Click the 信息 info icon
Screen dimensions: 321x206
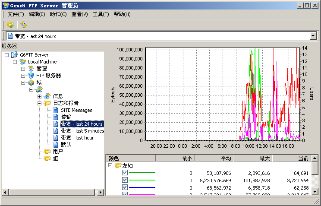coord(47,96)
